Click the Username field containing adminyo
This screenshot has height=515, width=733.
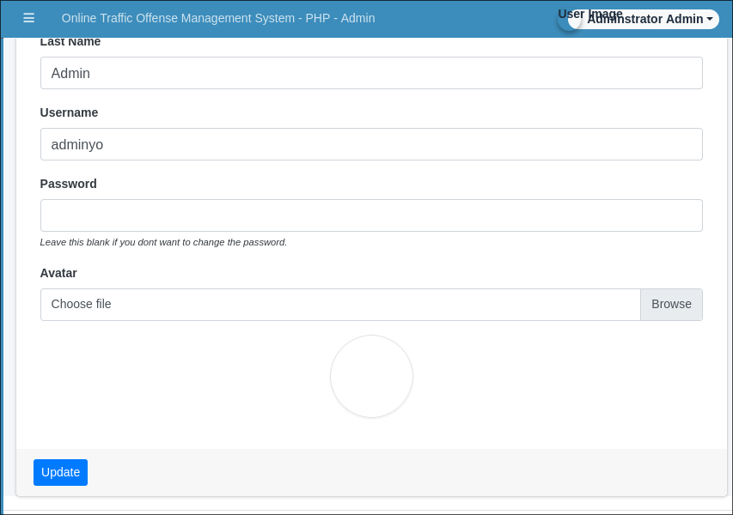click(x=371, y=144)
